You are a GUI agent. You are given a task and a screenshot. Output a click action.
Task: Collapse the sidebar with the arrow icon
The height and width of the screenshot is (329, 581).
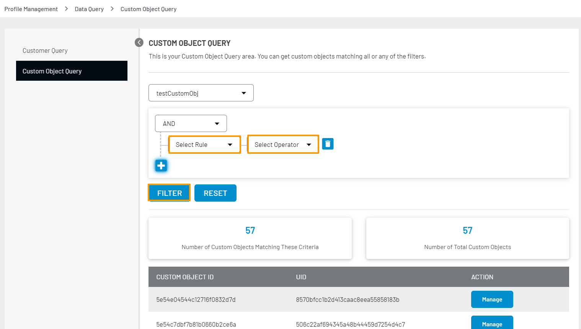[x=139, y=42]
